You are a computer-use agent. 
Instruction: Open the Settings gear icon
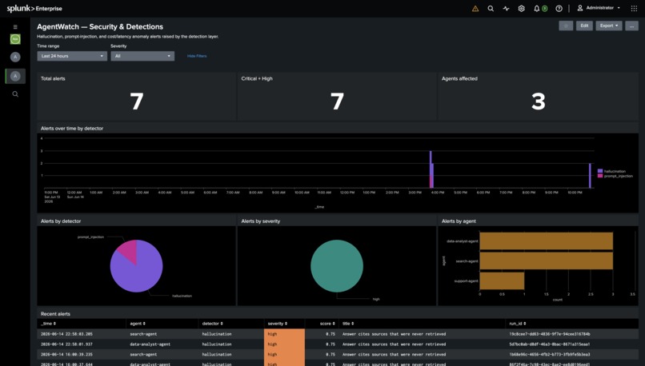coord(521,8)
